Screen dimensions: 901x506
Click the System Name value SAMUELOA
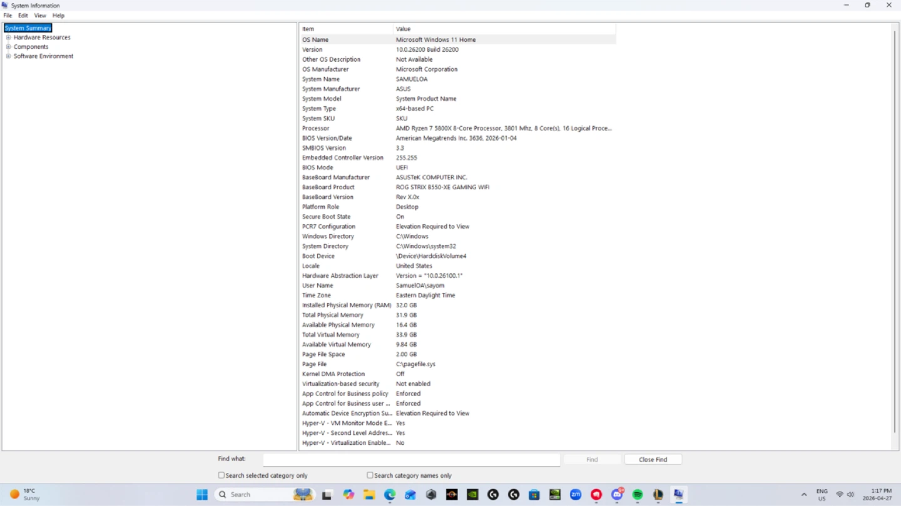click(x=412, y=79)
